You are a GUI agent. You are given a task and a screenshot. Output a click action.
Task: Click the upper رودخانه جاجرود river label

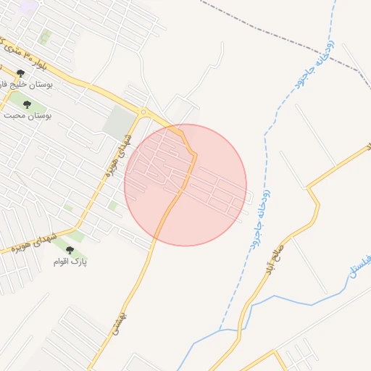click(x=315, y=64)
